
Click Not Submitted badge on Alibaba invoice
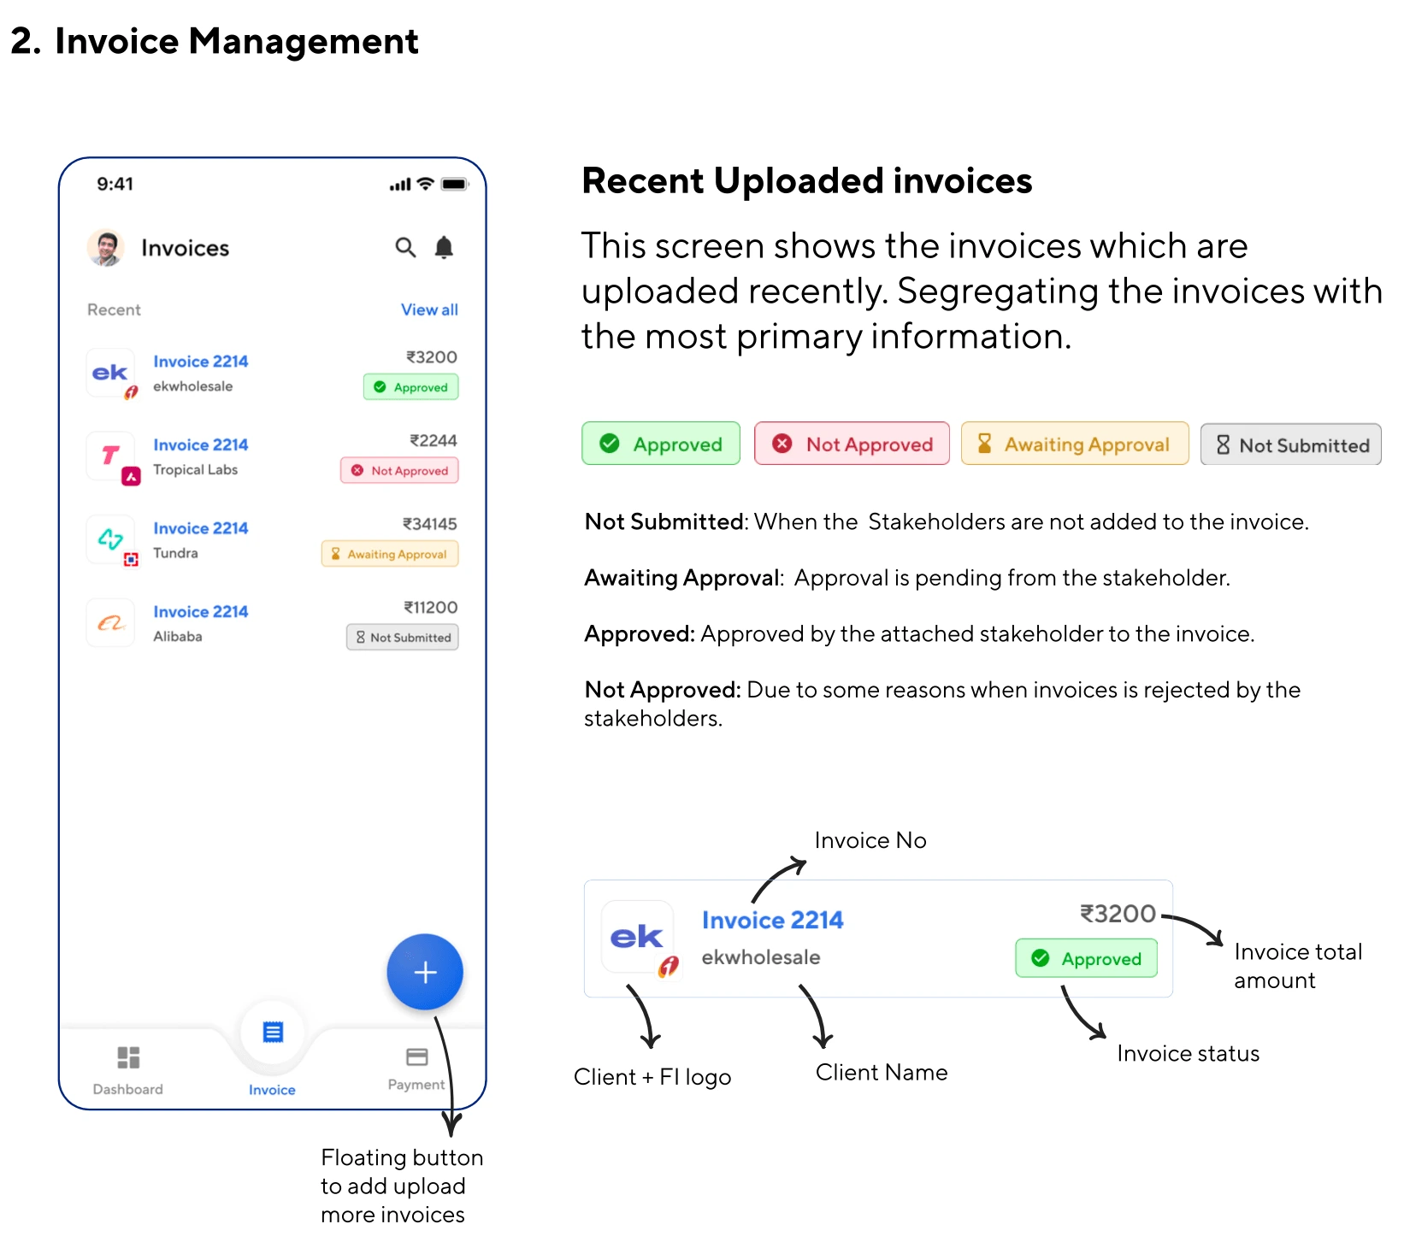(x=403, y=638)
